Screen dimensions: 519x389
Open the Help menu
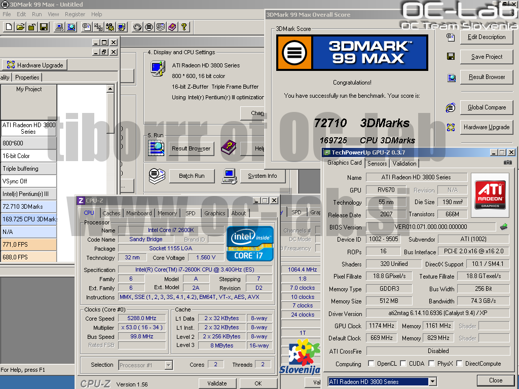(x=97, y=14)
